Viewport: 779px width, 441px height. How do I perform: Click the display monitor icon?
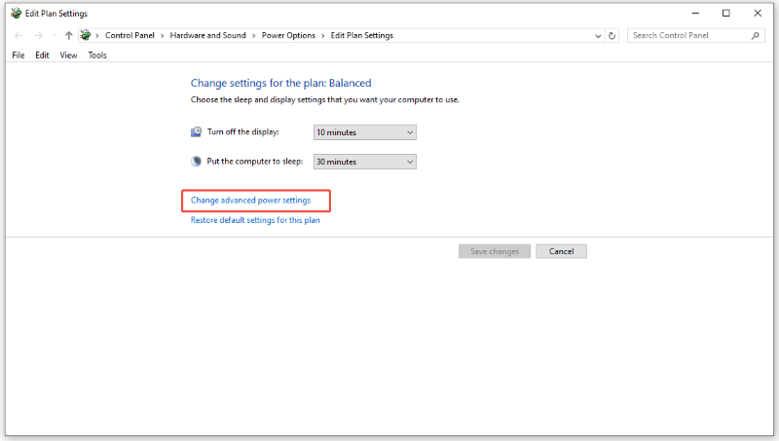click(x=197, y=131)
